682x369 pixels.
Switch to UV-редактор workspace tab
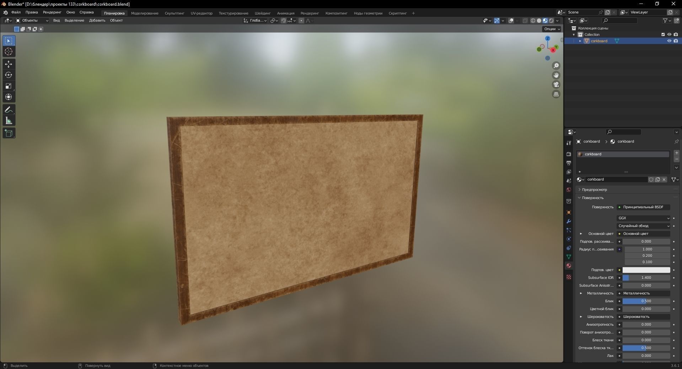pyautogui.click(x=202, y=13)
